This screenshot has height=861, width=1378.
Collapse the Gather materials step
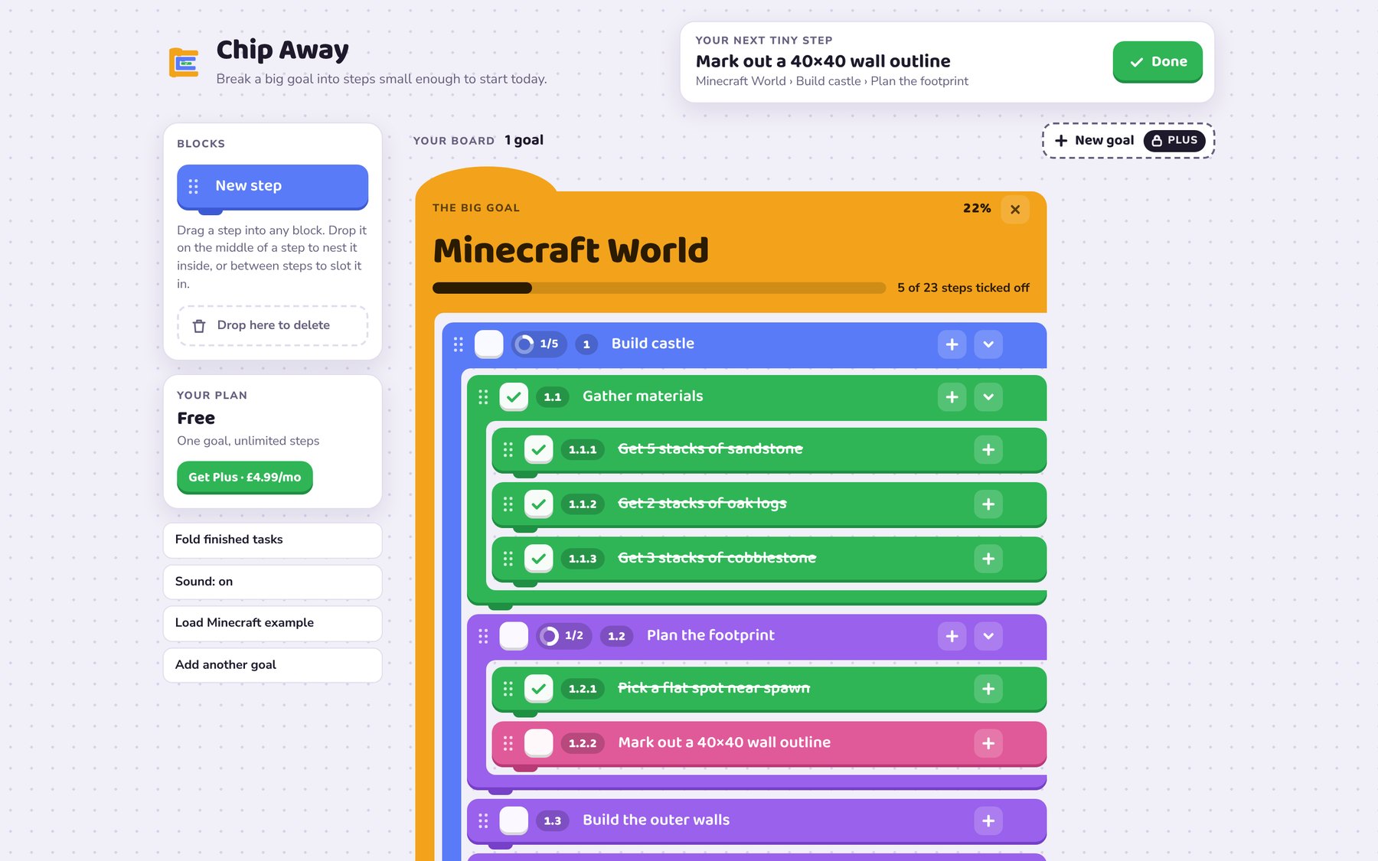(x=988, y=397)
